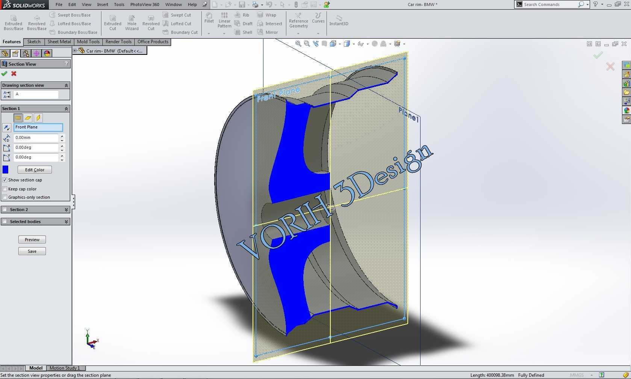Expand the Section 2 group chevron
The image size is (631, 379).
click(x=67, y=210)
